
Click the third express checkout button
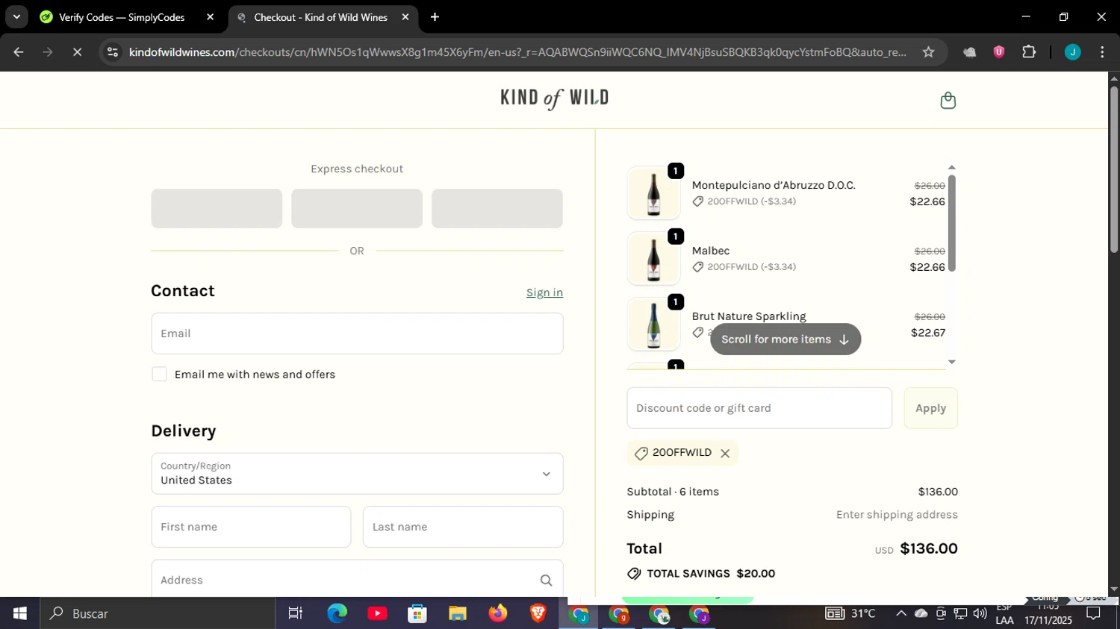click(x=497, y=208)
